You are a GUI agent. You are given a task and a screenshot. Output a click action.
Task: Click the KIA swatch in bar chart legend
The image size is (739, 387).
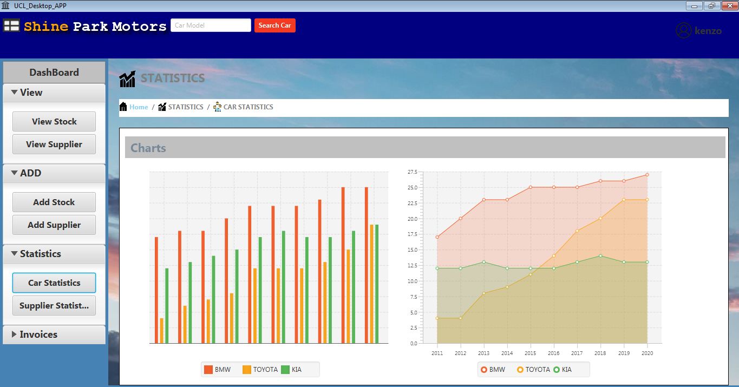click(x=285, y=370)
